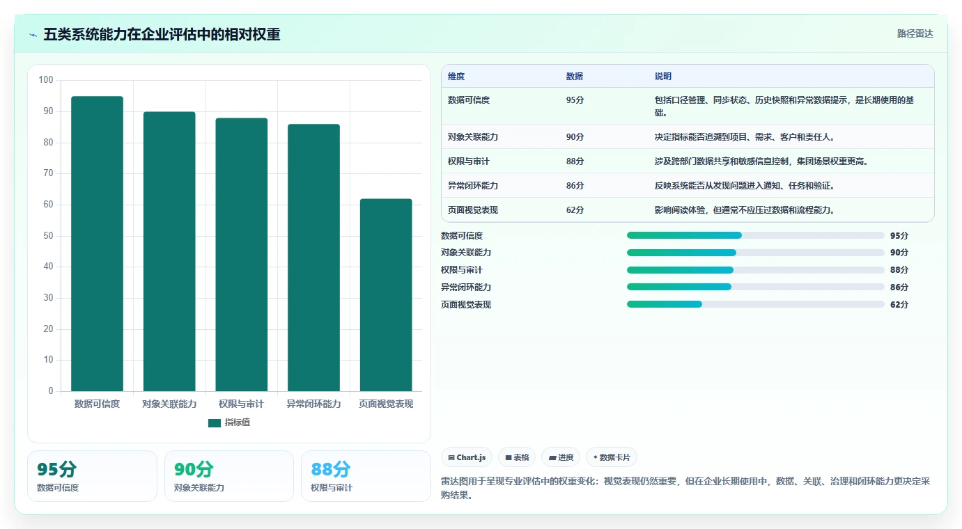The image size is (962, 529).
Task: Click the 50 tick on the y-axis
Action: coord(48,236)
